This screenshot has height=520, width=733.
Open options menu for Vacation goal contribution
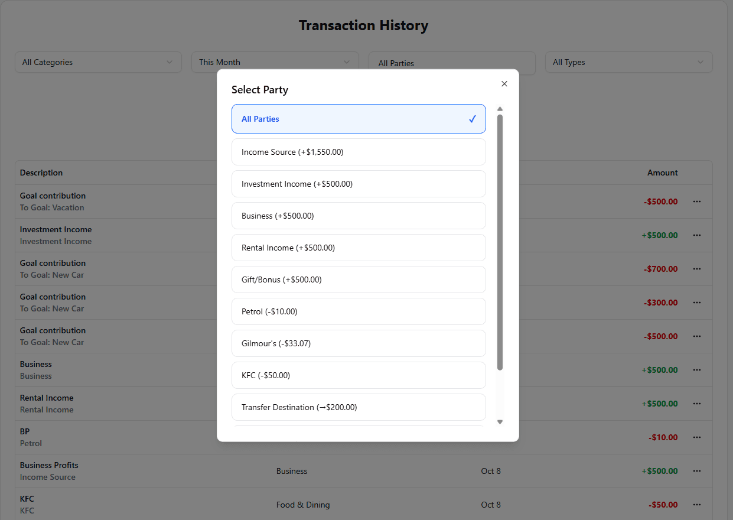coord(696,201)
